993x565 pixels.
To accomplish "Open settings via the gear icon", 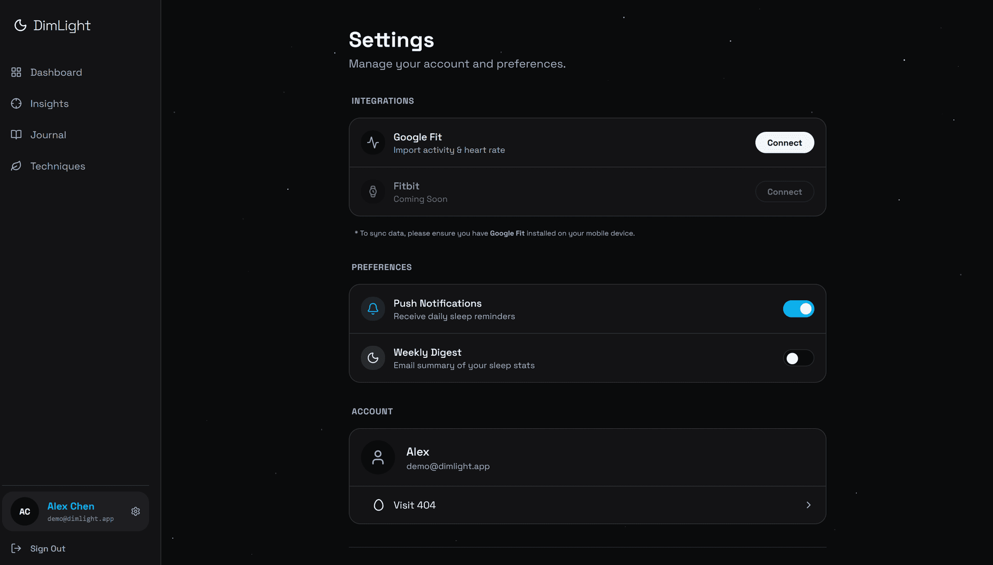I will pos(136,512).
